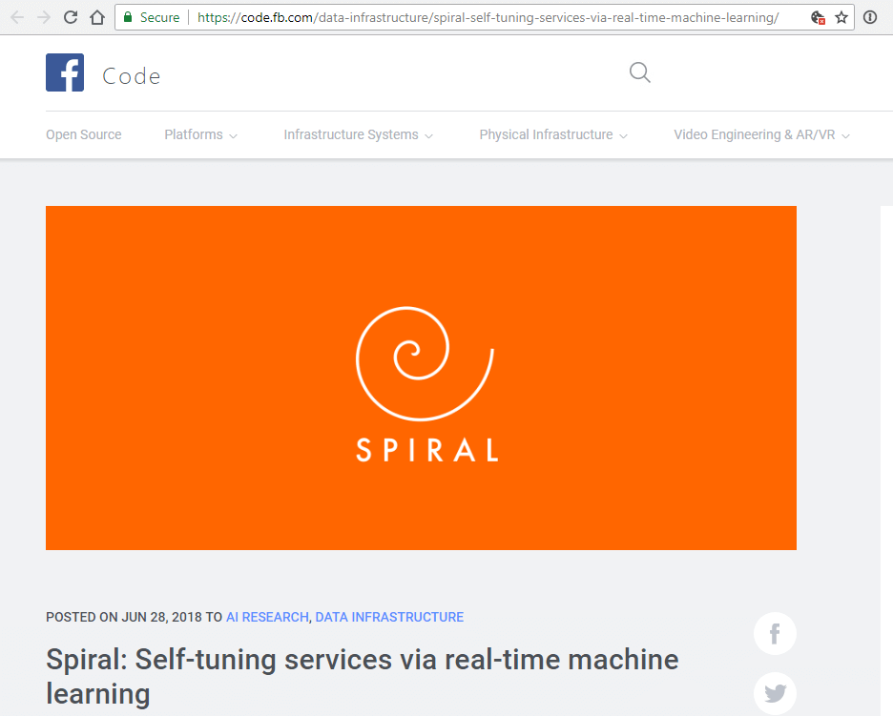Click the blocked translation icon in address bar
This screenshot has height=716, width=893.
(x=816, y=17)
